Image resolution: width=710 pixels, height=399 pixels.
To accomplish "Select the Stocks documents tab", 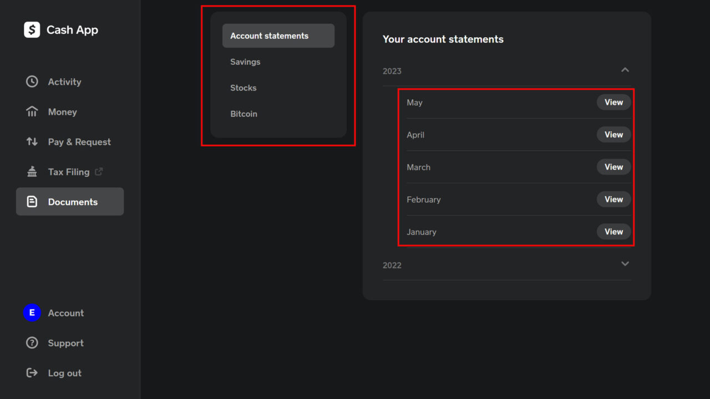I will point(243,88).
